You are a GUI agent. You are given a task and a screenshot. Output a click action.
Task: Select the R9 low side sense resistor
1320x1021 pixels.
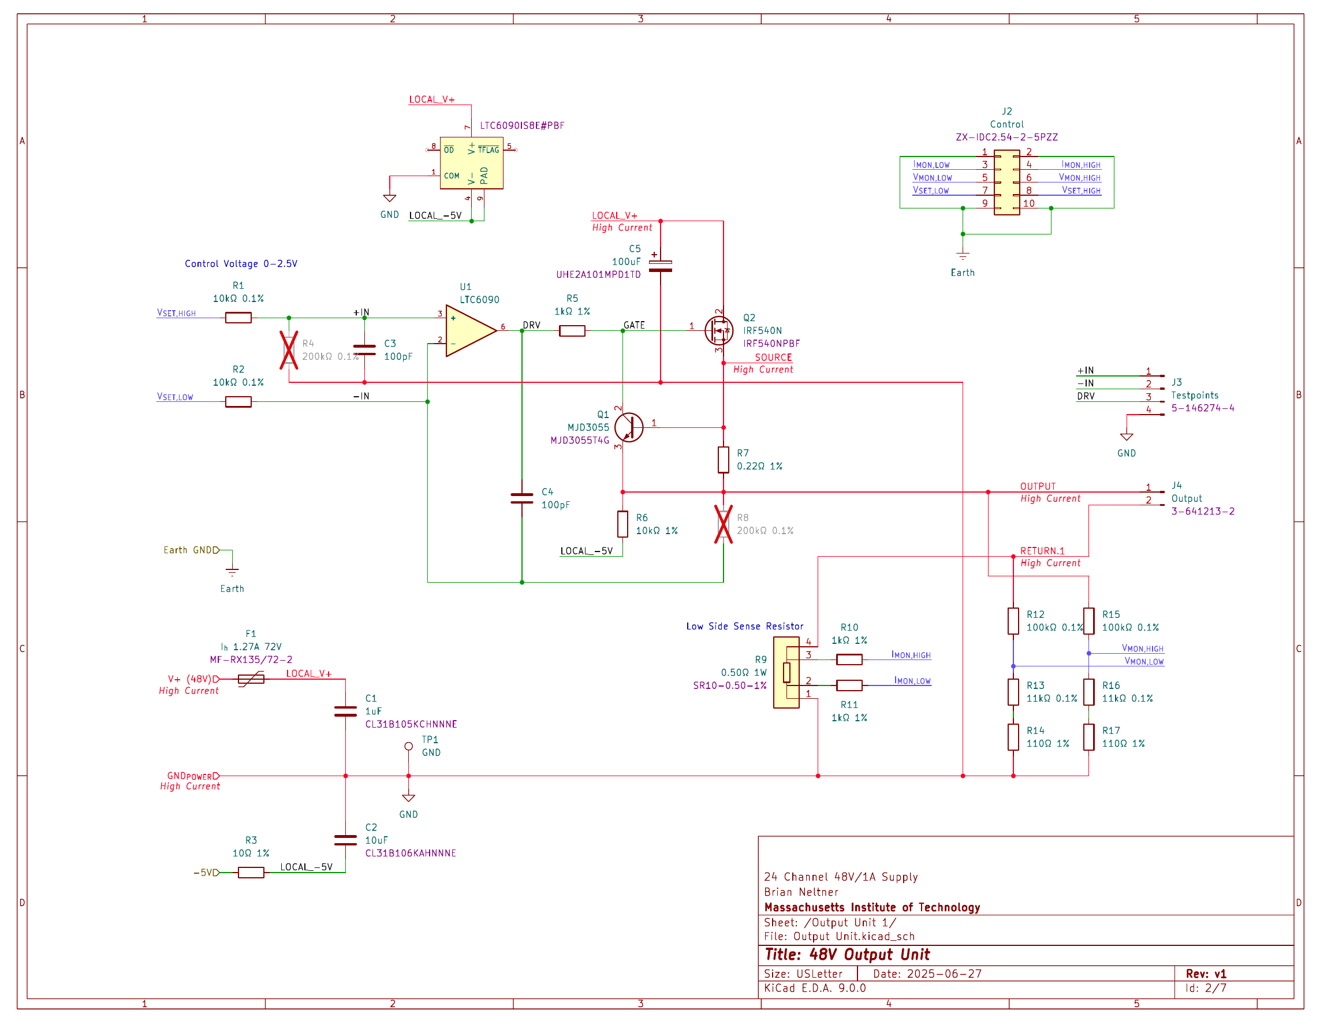click(786, 672)
